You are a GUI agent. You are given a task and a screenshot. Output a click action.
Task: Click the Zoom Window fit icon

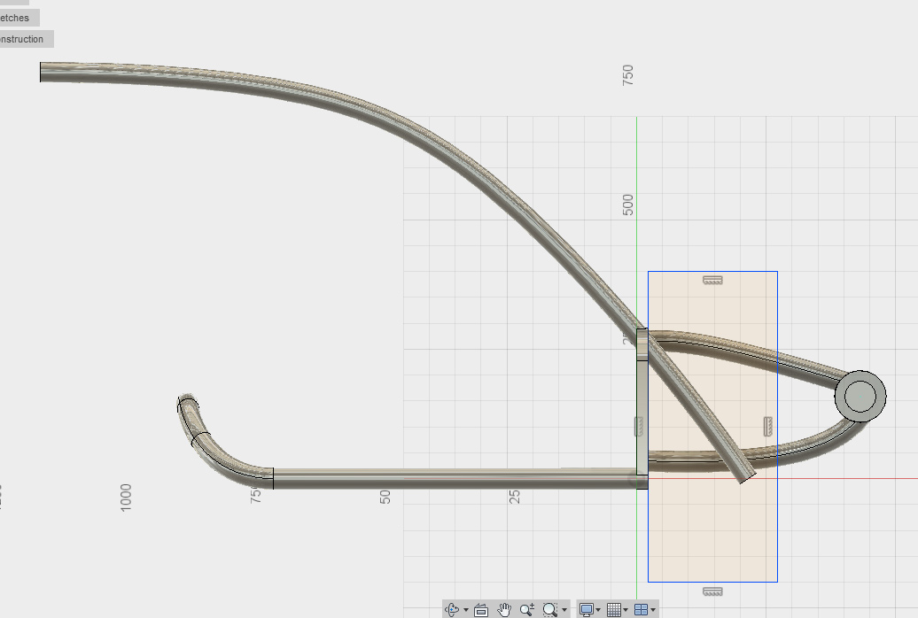tap(550, 609)
